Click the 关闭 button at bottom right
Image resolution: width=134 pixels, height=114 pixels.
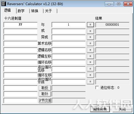(x=122, y=109)
